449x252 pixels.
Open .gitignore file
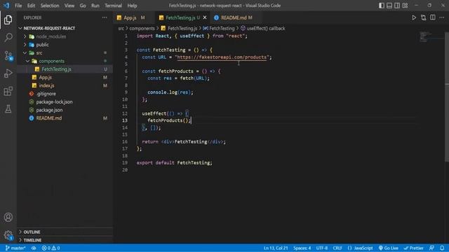[x=65, y=94]
